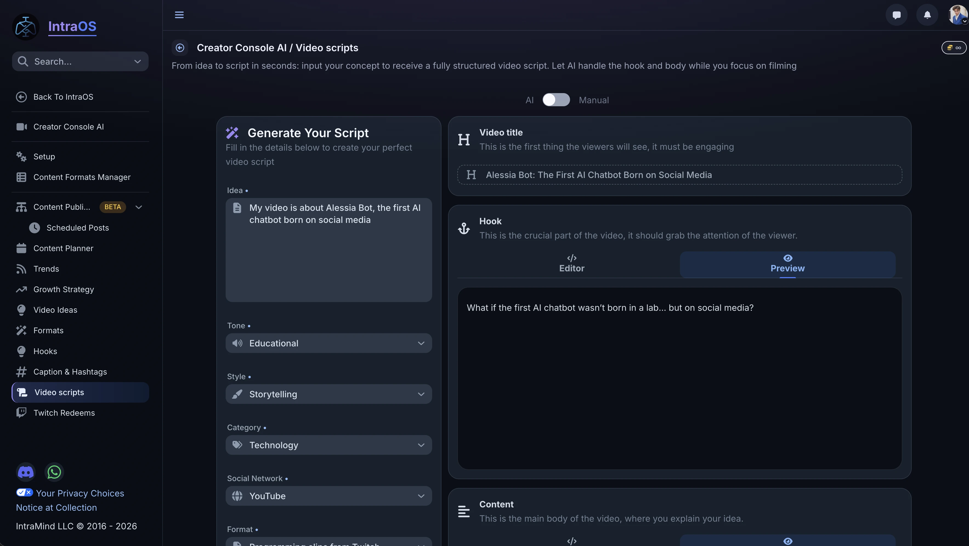Screen dimensions: 969x546
Task: Open Notice at Collection link
Action: click(56, 507)
